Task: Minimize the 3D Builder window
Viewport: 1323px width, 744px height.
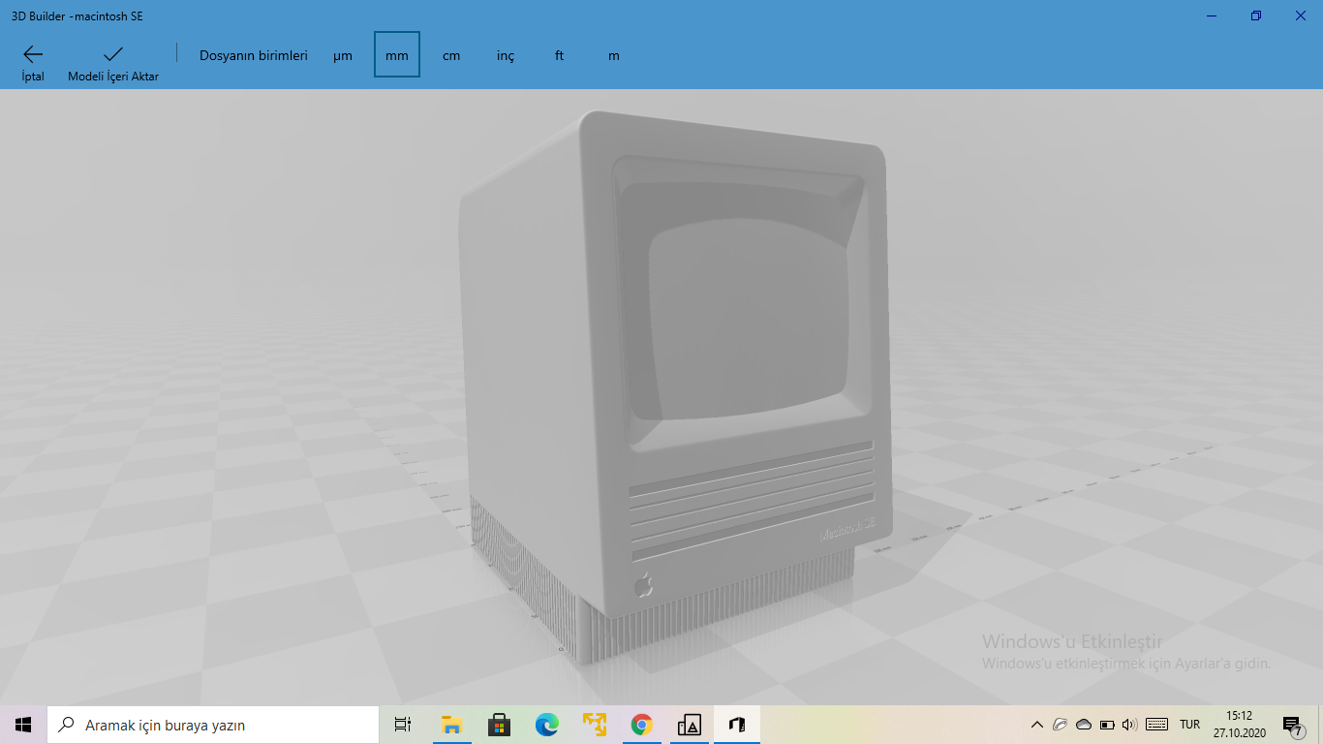Action: (x=1212, y=15)
